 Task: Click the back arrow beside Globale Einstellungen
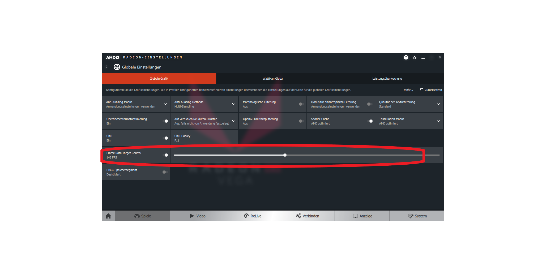tap(106, 67)
